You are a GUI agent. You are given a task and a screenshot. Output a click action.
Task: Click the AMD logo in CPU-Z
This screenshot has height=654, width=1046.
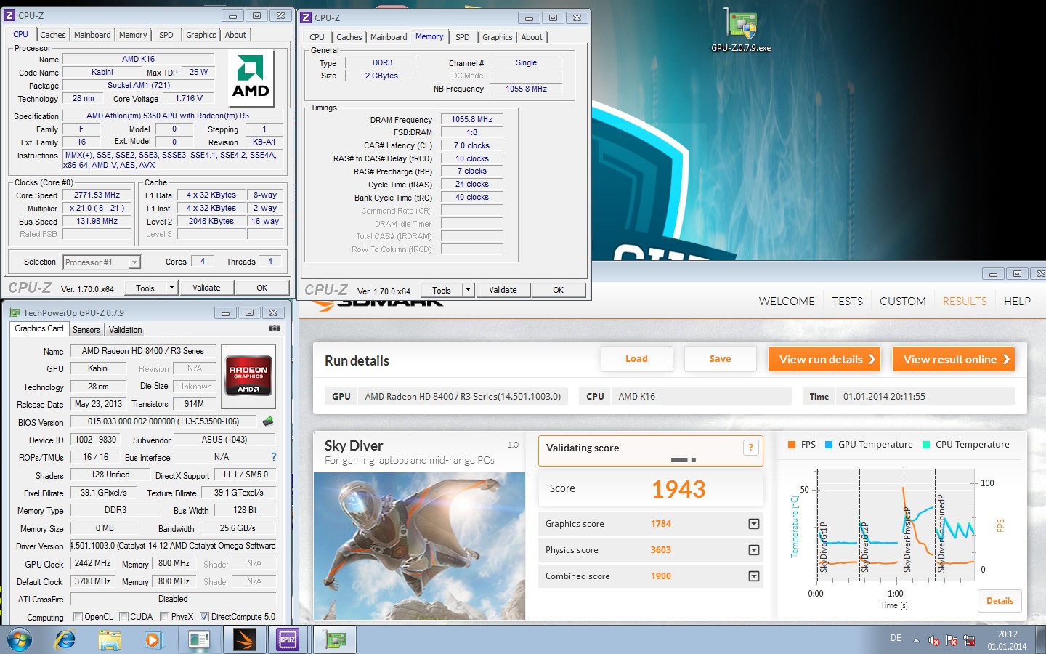251,78
